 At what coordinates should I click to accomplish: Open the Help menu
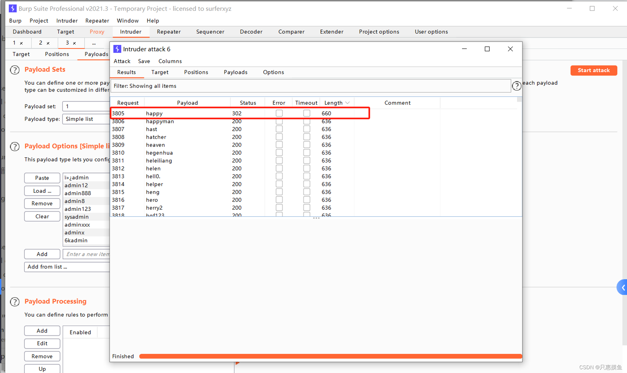coord(153,21)
